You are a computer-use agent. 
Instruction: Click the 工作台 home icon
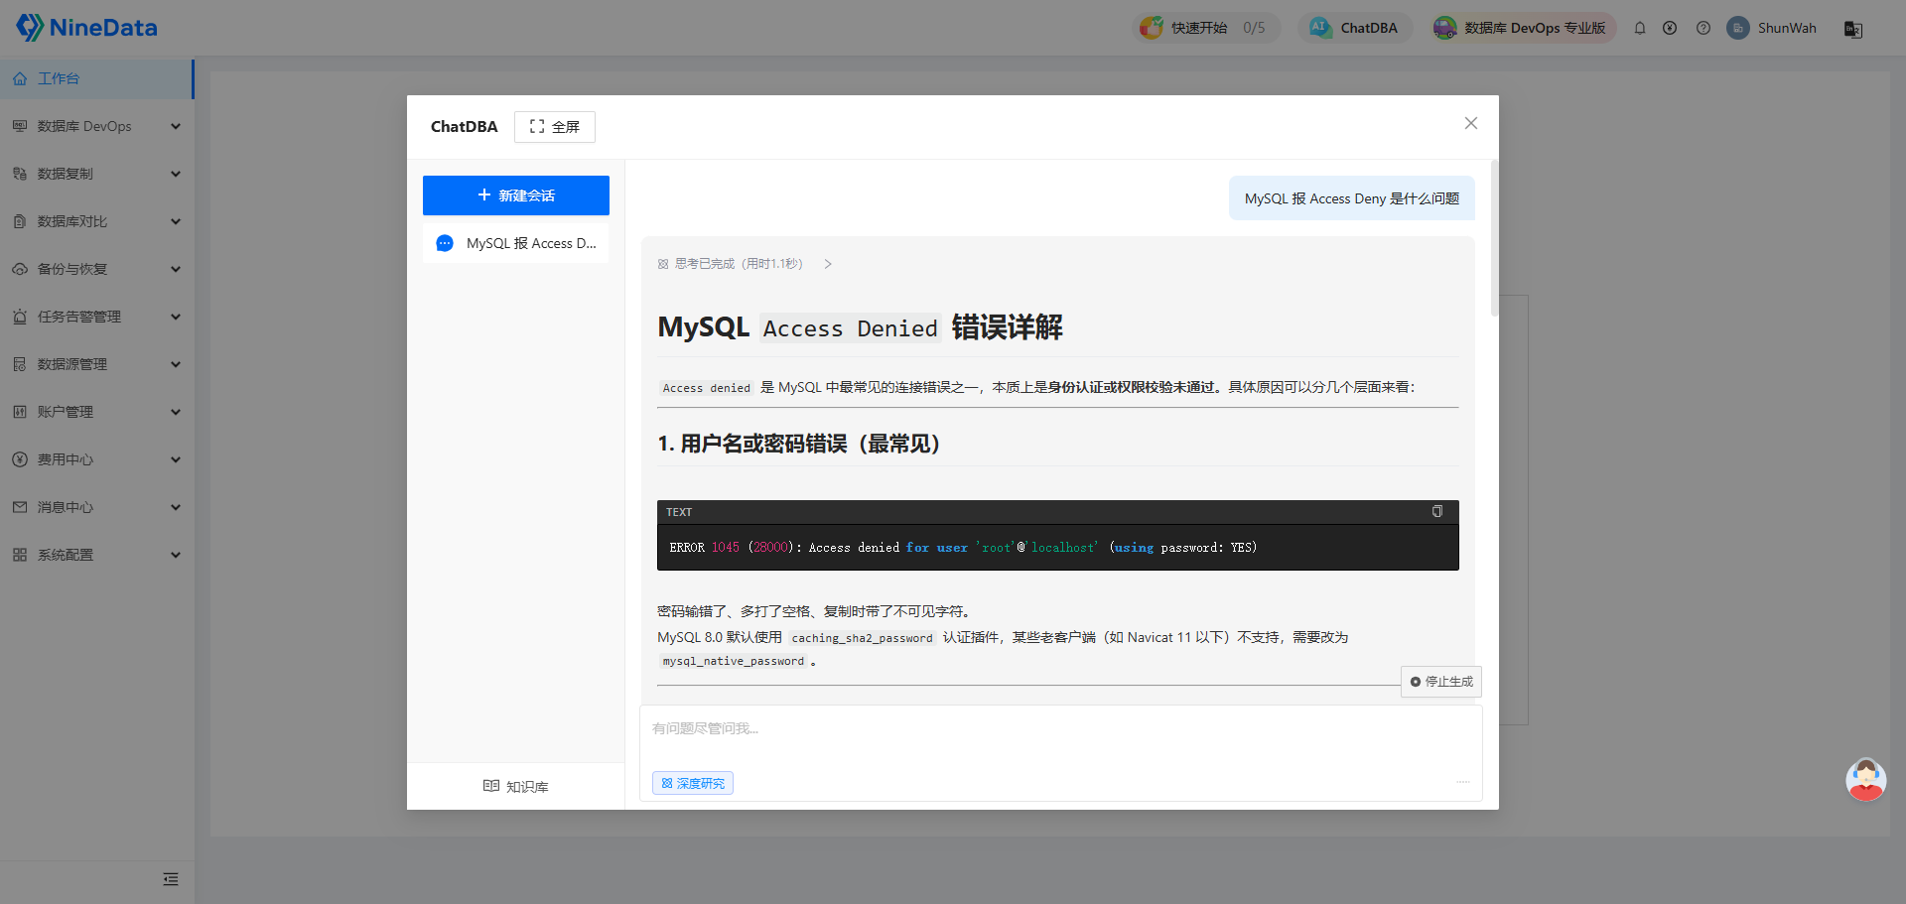pyautogui.click(x=20, y=78)
